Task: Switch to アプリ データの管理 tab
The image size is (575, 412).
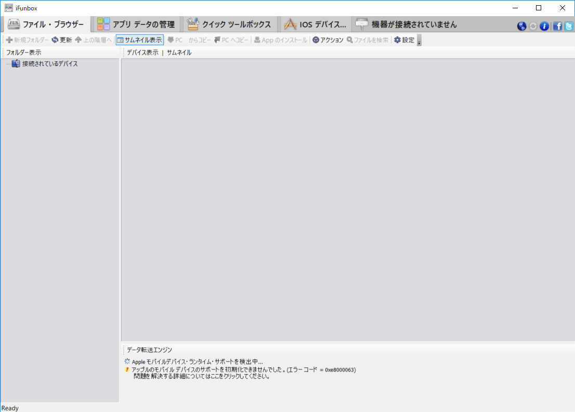Action: tap(136, 24)
